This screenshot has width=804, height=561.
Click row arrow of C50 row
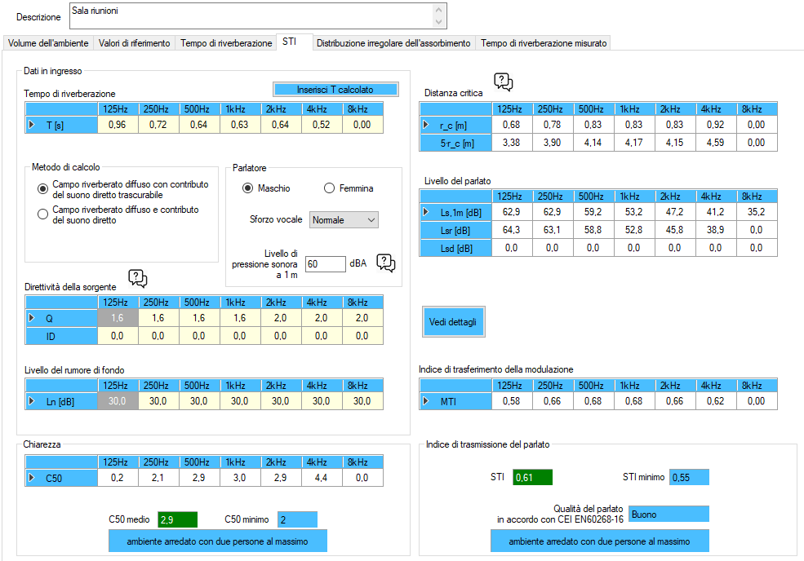pyautogui.click(x=32, y=479)
